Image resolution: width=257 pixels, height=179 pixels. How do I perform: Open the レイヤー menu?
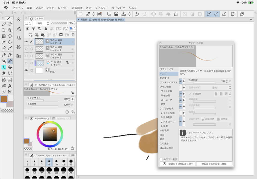(x=63, y=8)
